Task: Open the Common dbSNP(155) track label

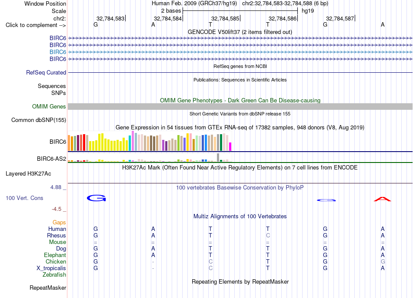Action: tap(39, 120)
